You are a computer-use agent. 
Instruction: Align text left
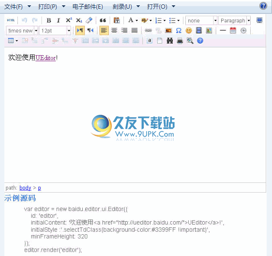[104, 30]
